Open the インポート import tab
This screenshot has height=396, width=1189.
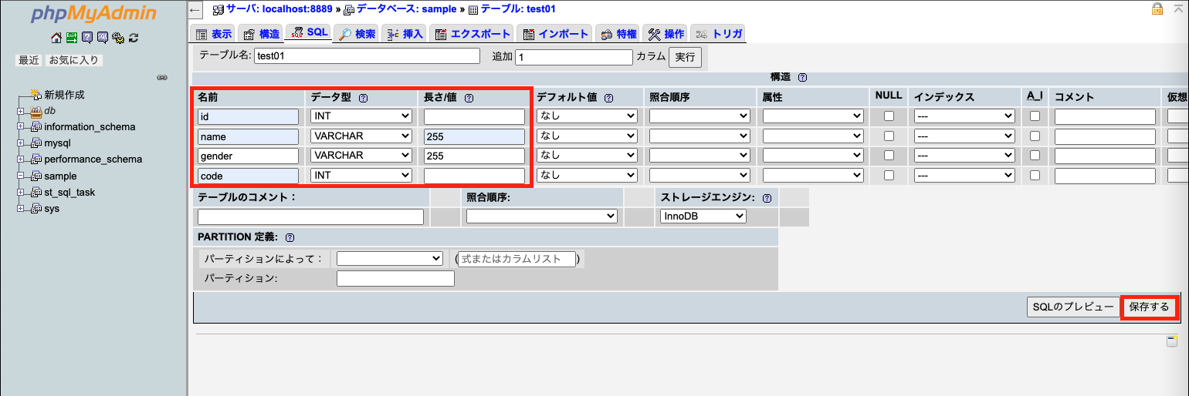555,34
